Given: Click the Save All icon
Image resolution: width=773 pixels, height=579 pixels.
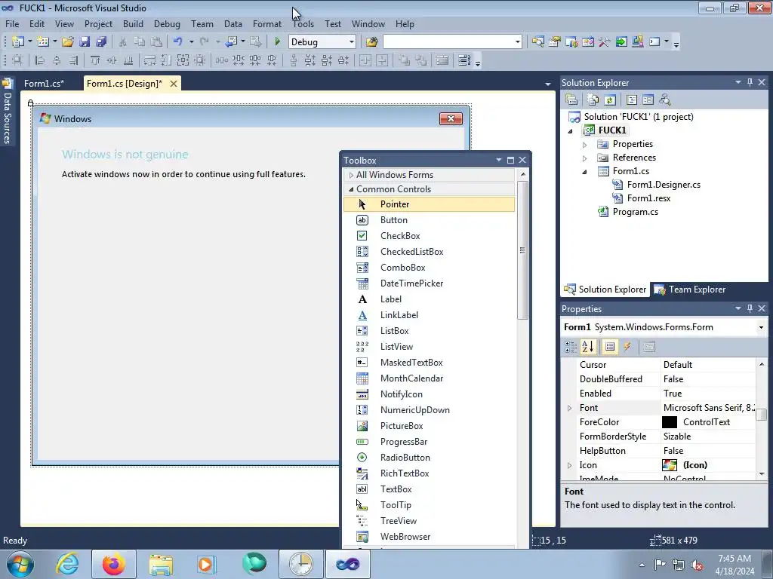Looking at the screenshot, I should click(101, 42).
